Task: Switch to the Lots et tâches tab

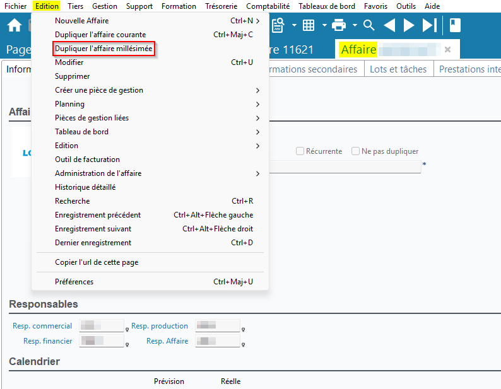Action: coord(398,69)
